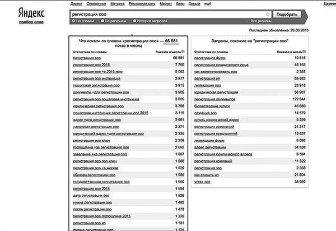Viewport: 336px width, 231px height.
Task: Select the По словам radio button
Action: pyautogui.click(x=74, y=21)
